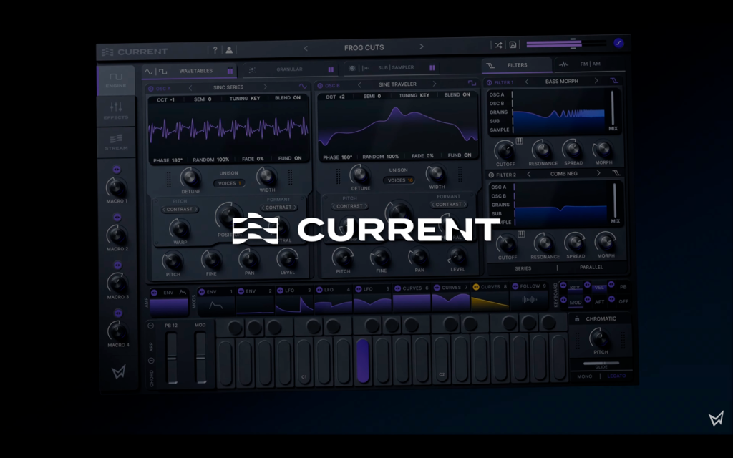
Task: Click the amp ENV curve shape icon
Action: (x=183, y=292)
